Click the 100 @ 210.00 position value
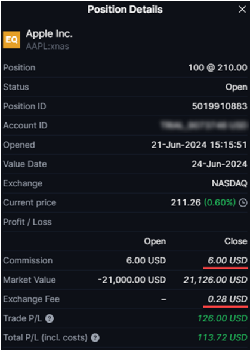Image resolution: width=250 pixels, height=350 pixels. tap(218, 67)
